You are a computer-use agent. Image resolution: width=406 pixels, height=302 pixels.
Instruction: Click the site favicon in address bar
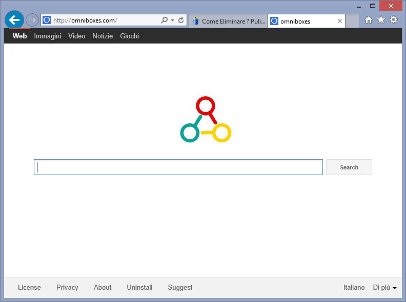47,20
